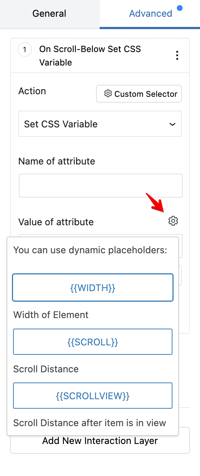Click the Name of attribute label
The image size is (200, 476).
point(57,161)
